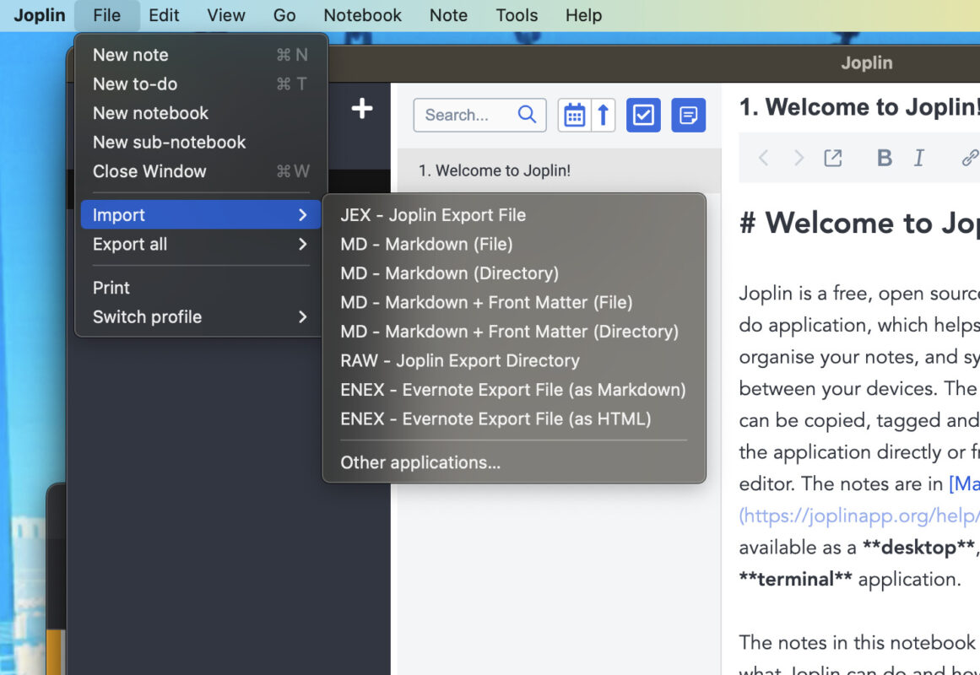The width and height of the screenshot is (980, 675).
Task: Click the new to-do checkbox button
Action: point(643,116)
